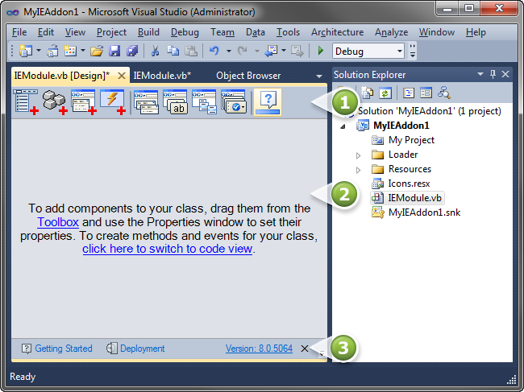Screen dimensions: 524x392
Task: Switch to the Object Browser tab
Action: (x=248, y=76)
